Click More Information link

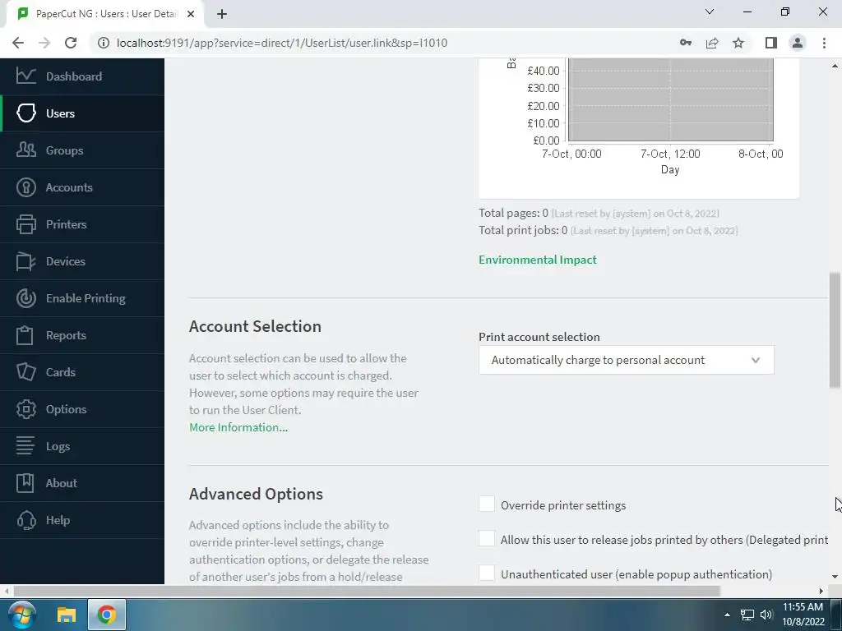(238, 427)
